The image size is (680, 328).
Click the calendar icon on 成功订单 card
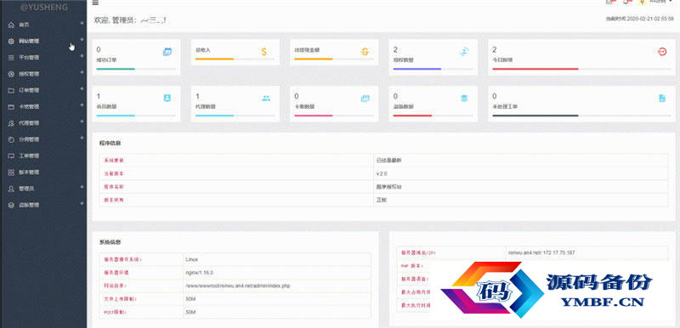pyautogui.click(x=167, y=52)
